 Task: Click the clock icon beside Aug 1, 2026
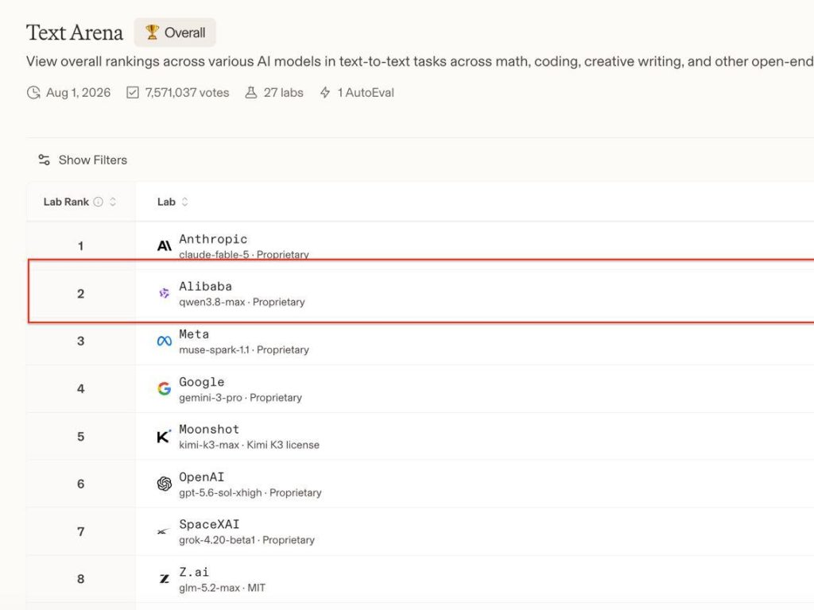33,93
